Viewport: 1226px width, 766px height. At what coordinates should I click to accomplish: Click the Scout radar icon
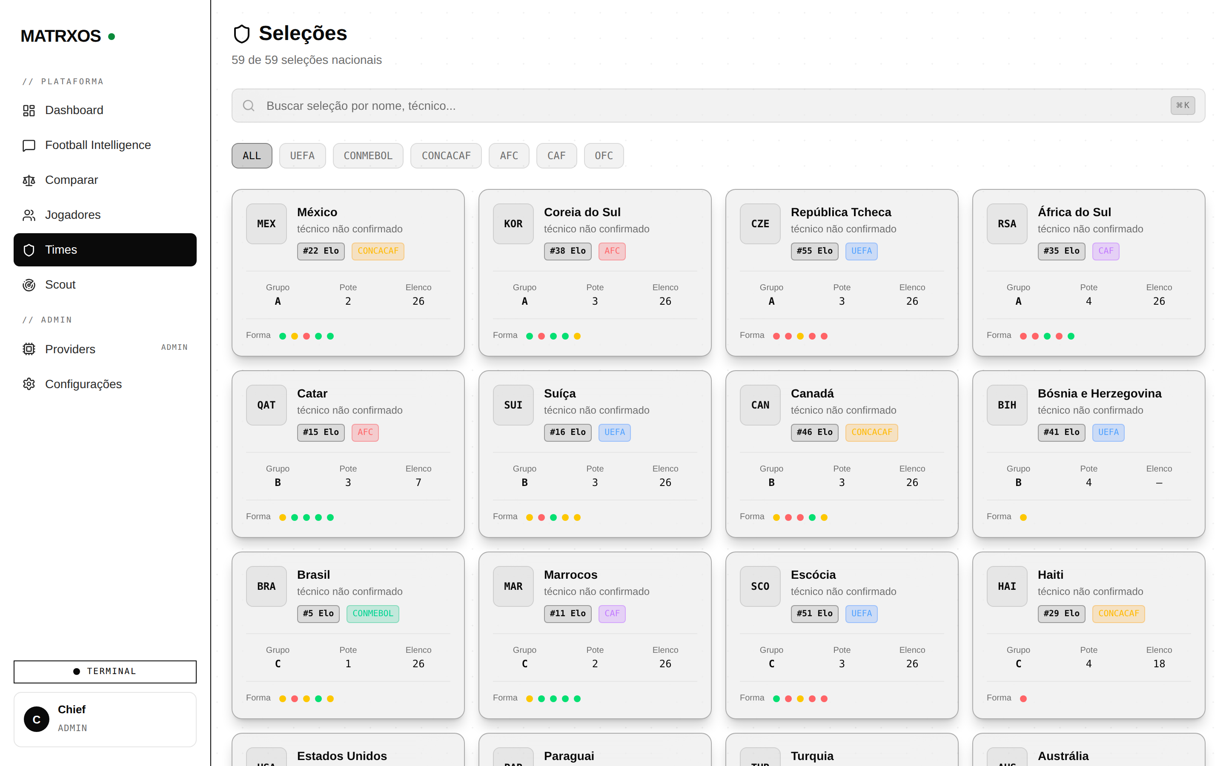coord(29,285)
